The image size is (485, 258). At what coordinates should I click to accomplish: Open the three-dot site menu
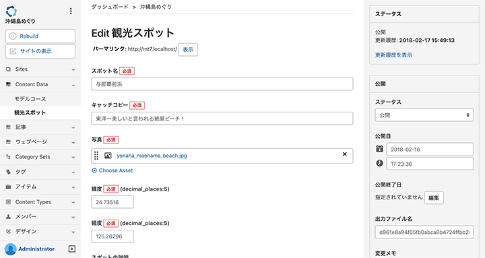(x=71, y=11)
